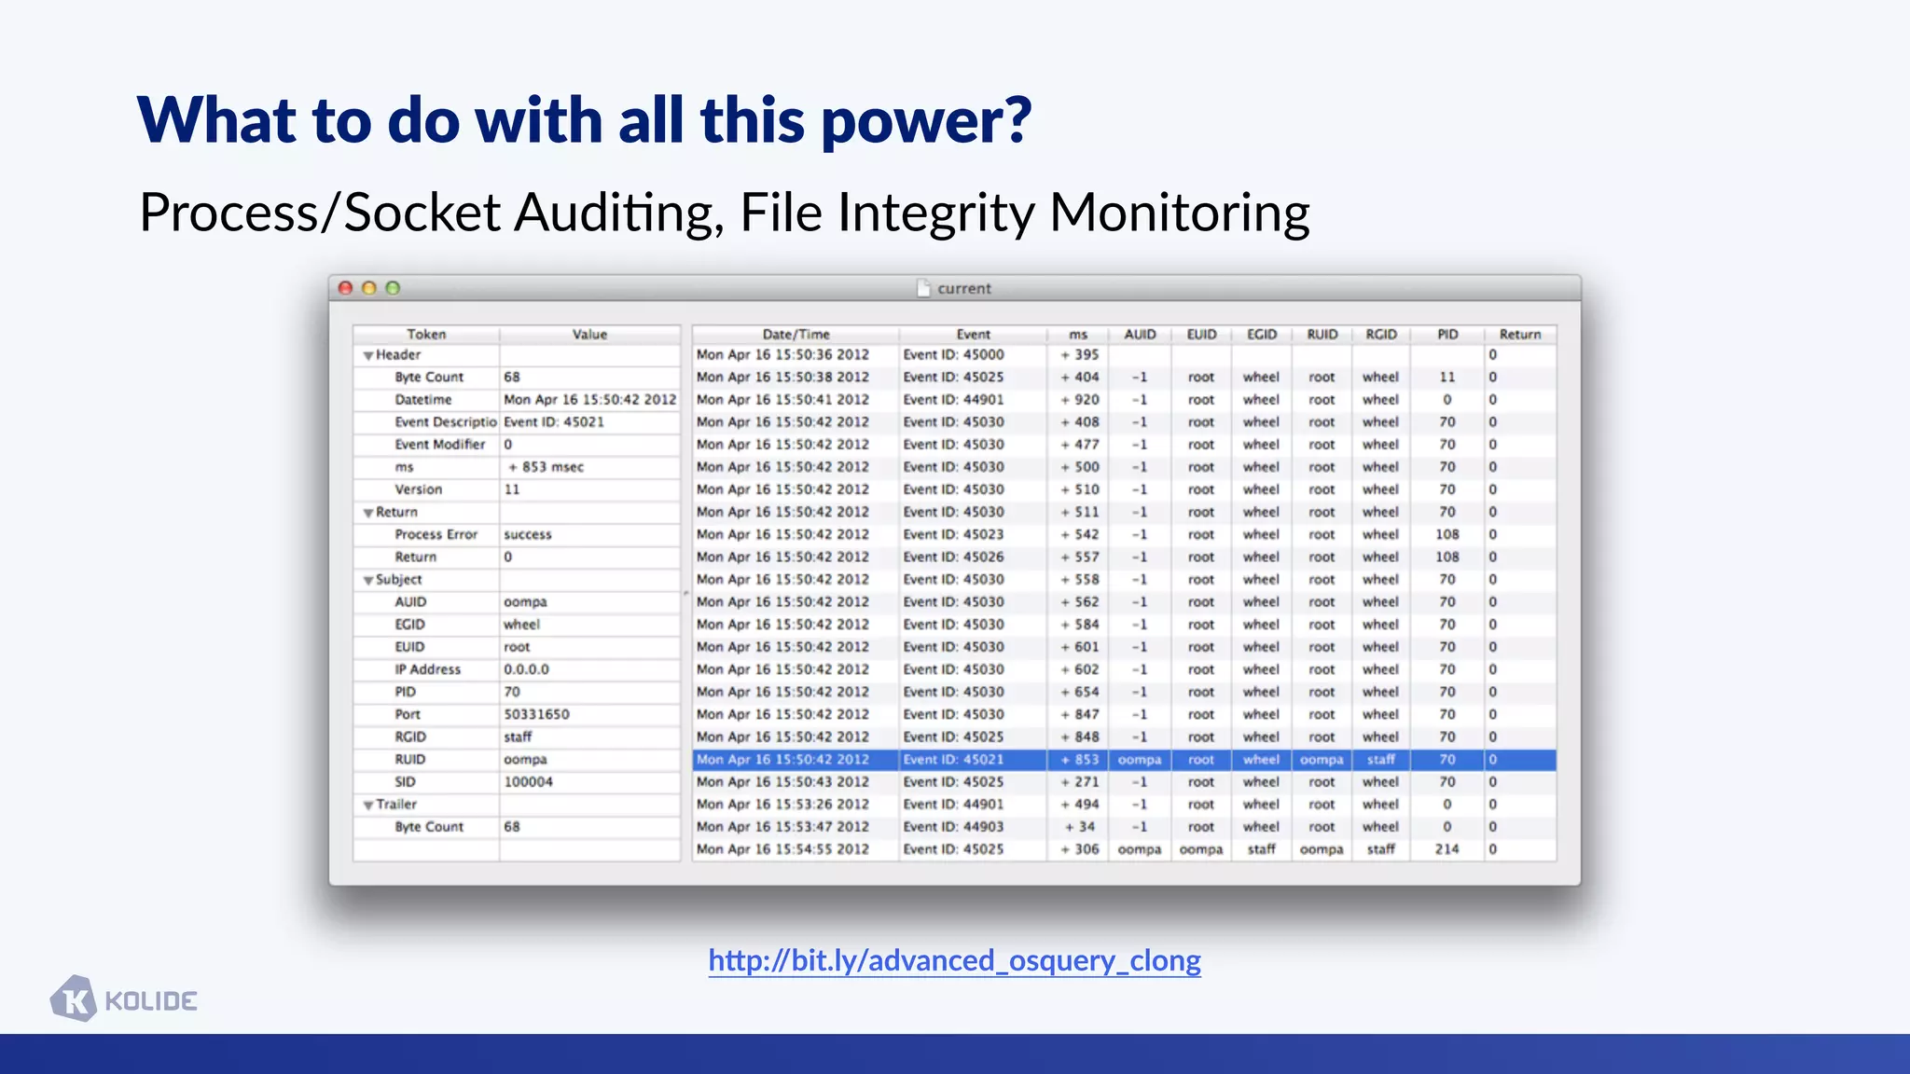Select the Event ID: 45021 highlighted row
This screenshot has width=1910, height=1074.
coord(1124,760)
